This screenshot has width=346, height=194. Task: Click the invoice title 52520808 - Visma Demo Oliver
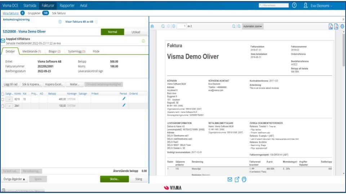[24, 32]
